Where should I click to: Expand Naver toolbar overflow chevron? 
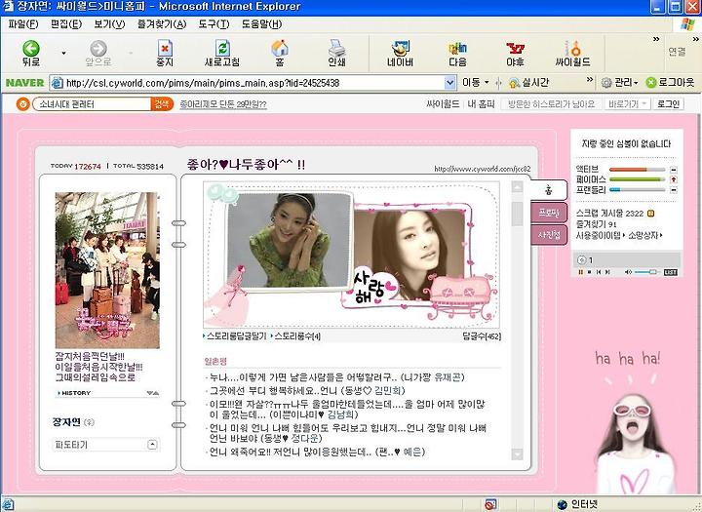(590, 80)
